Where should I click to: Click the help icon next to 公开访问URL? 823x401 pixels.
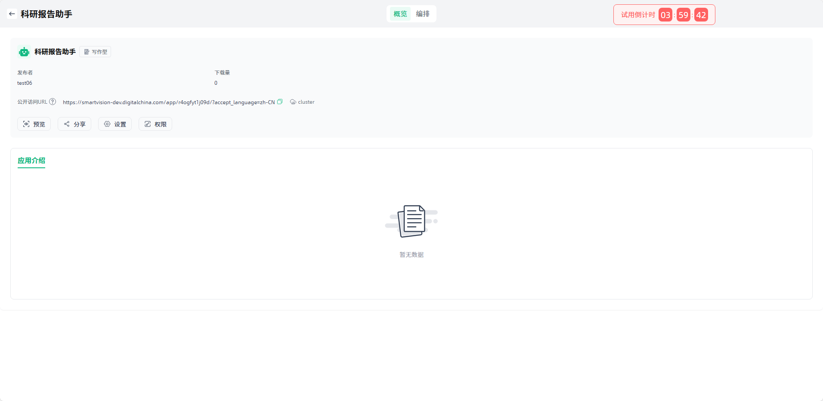[53, 102]
